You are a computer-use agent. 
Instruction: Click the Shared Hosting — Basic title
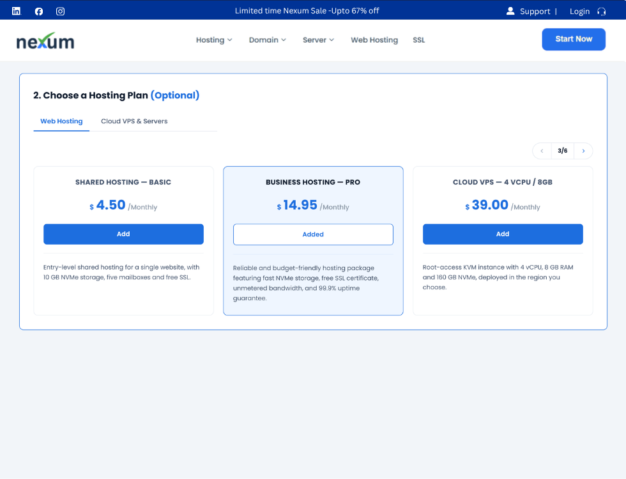coord(123,182)
